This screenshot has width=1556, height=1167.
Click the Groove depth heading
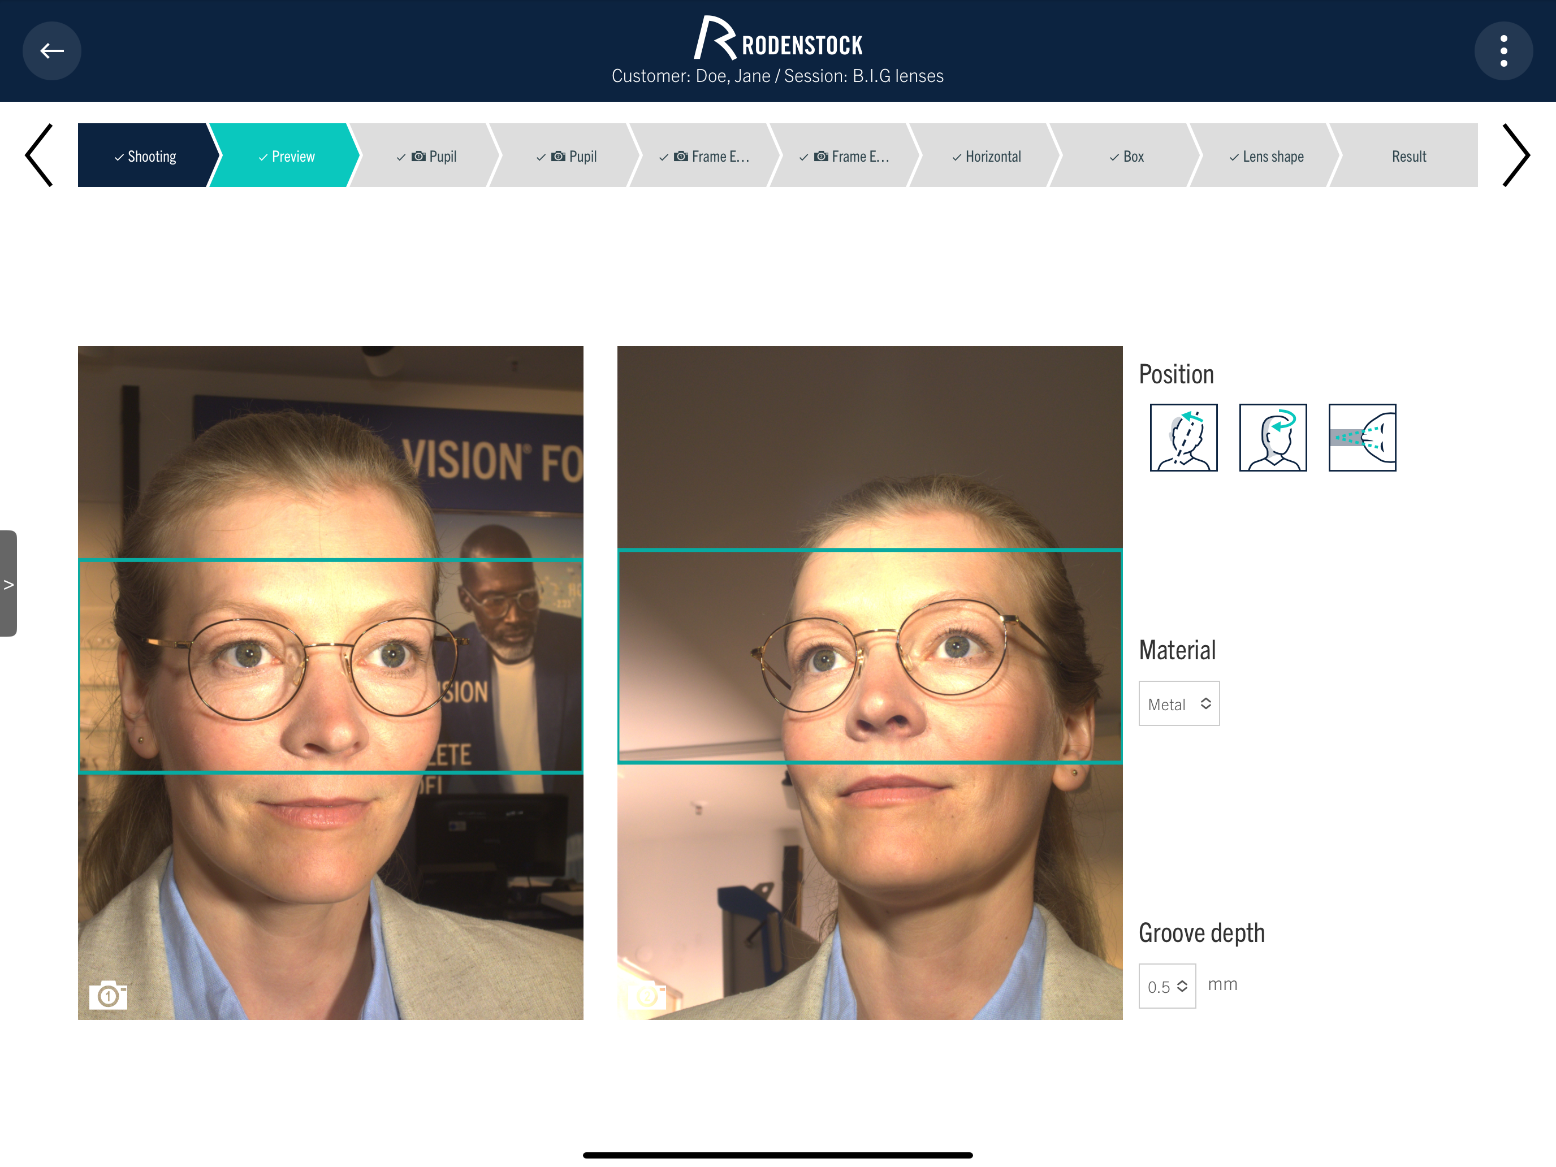point(1201,933)
